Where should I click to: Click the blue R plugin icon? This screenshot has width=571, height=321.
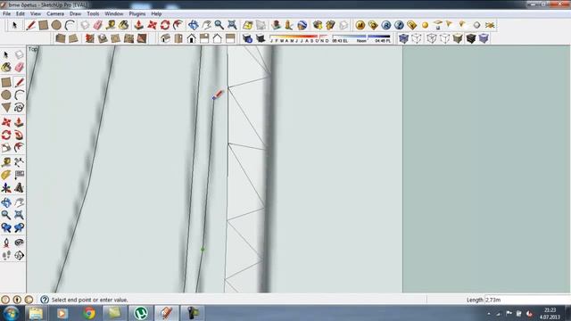(386, 25)
